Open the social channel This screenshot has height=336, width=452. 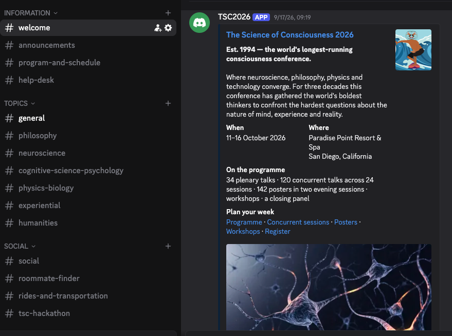(x=88, y=261)
